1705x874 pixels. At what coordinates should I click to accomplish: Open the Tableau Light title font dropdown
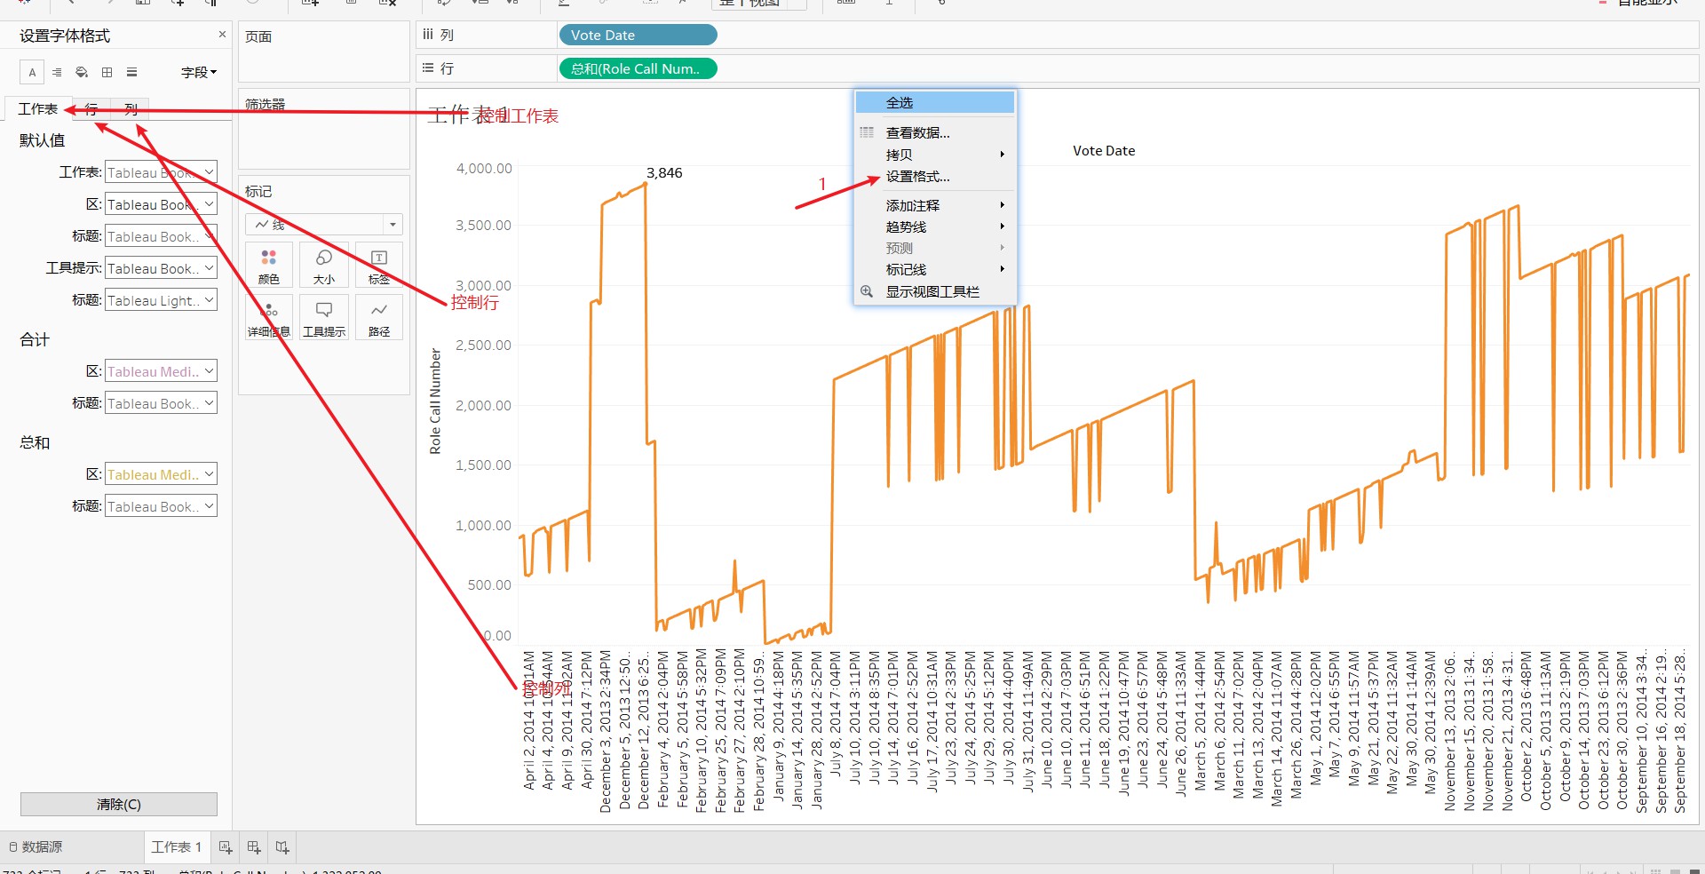point(161,300)
